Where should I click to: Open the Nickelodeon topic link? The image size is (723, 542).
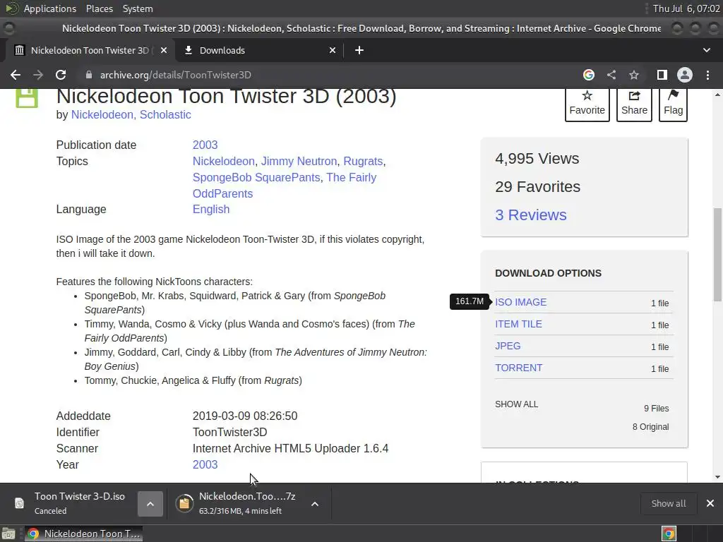click(x=224, y=162)
